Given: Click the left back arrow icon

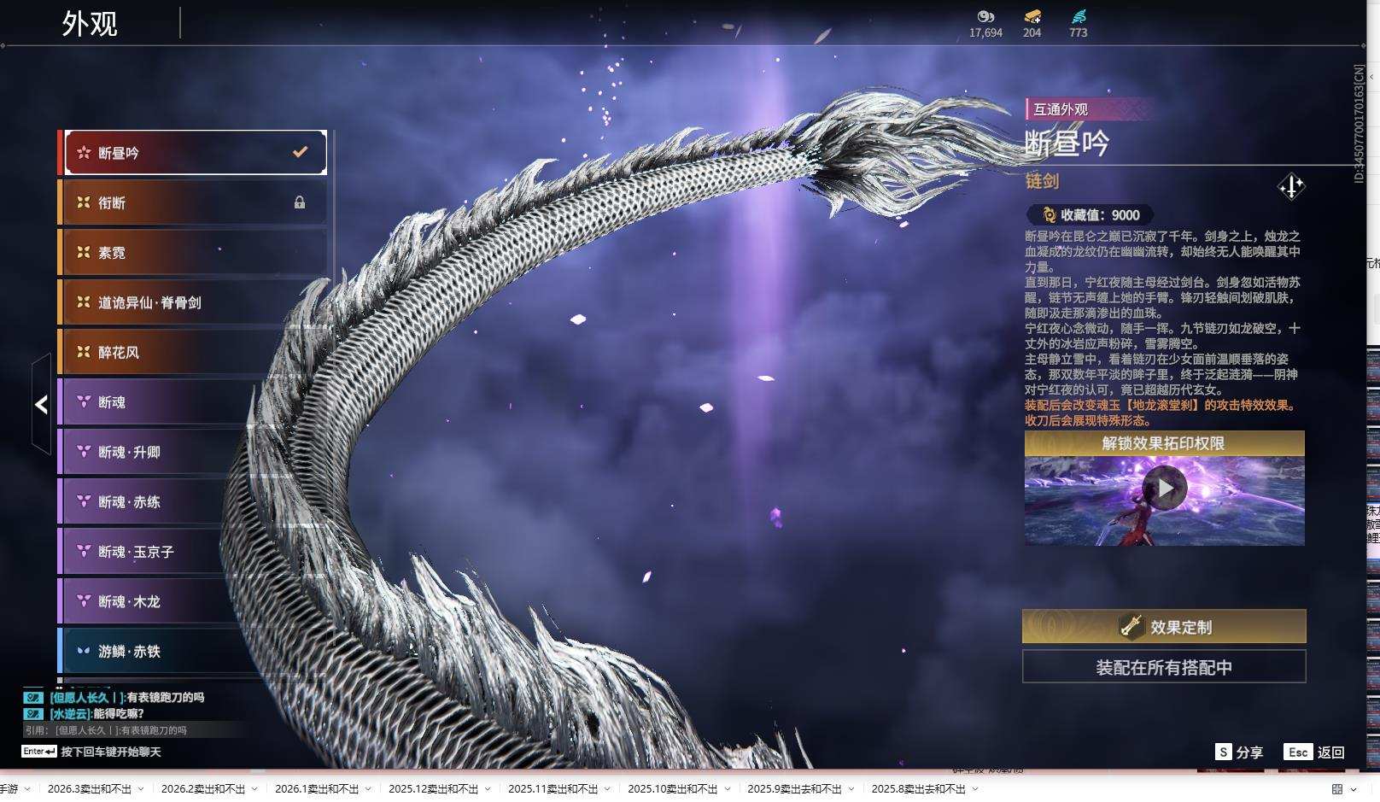Looking at the screenshot, I should (41, 404).
